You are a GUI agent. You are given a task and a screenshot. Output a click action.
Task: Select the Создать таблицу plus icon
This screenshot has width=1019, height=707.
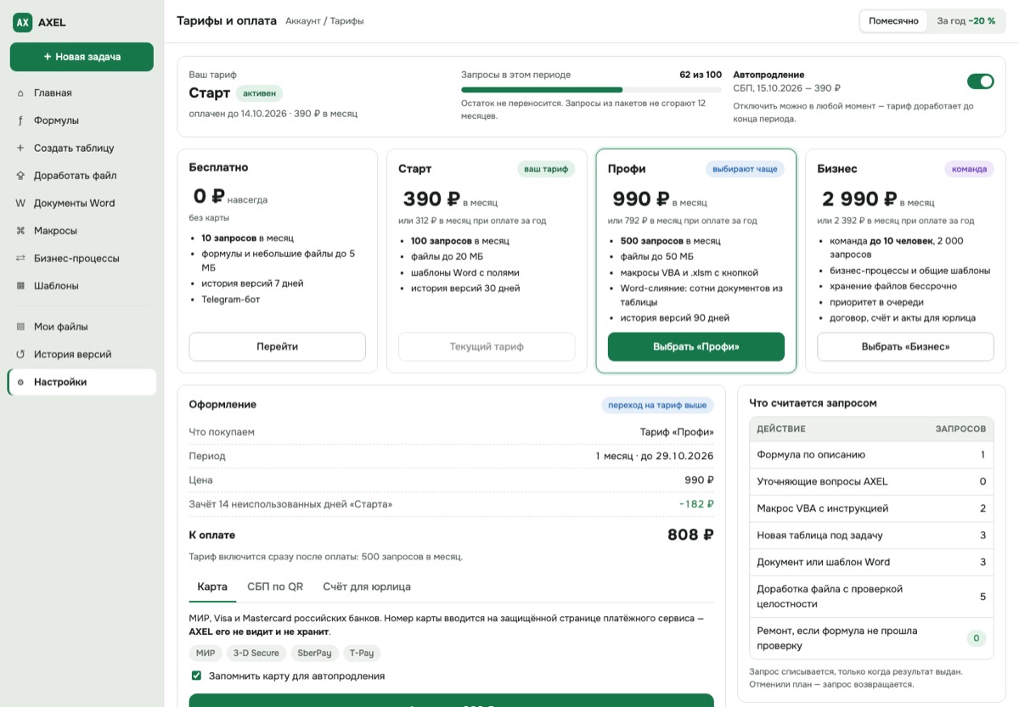(x=20, y=148)
